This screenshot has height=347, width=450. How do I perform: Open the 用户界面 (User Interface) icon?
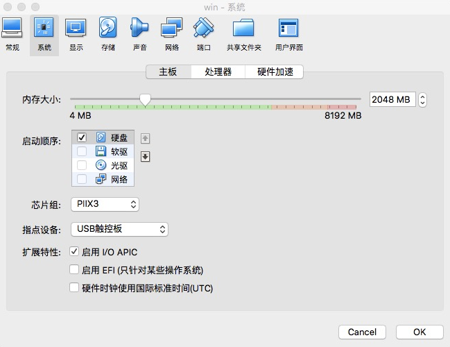[288, 35]
